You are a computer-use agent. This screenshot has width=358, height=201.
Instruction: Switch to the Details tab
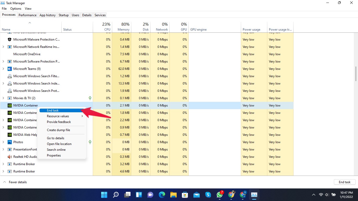point(87,15)
